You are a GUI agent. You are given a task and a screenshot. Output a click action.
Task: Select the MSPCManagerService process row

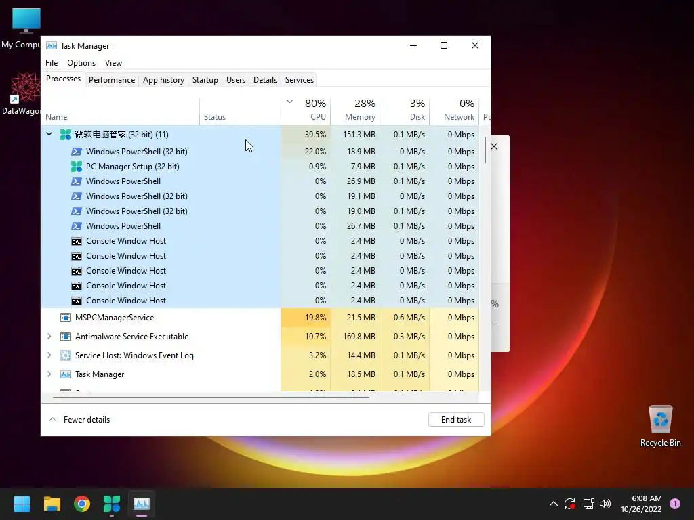click(x=260, y=318)
